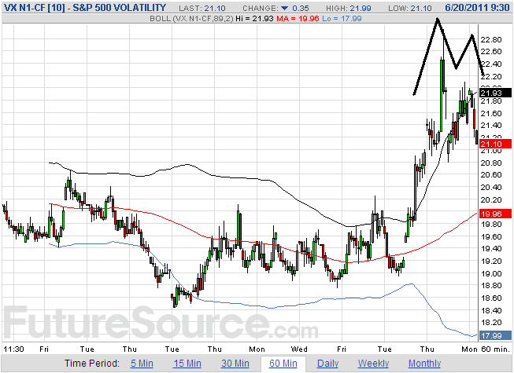Click the red 19.96 moving average tag
Viewport: 514px width, 373px height.
click(495, 214)
